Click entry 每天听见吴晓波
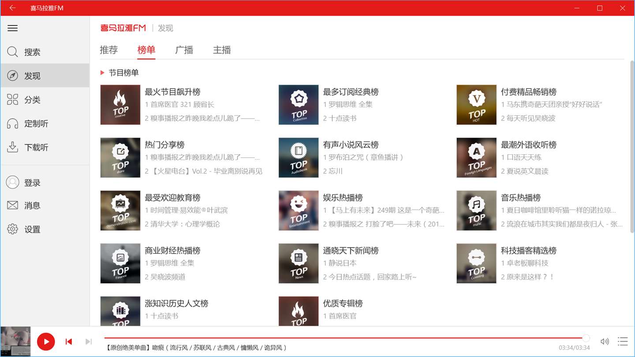Screen dimensions: 635x357 coord(528,118)
